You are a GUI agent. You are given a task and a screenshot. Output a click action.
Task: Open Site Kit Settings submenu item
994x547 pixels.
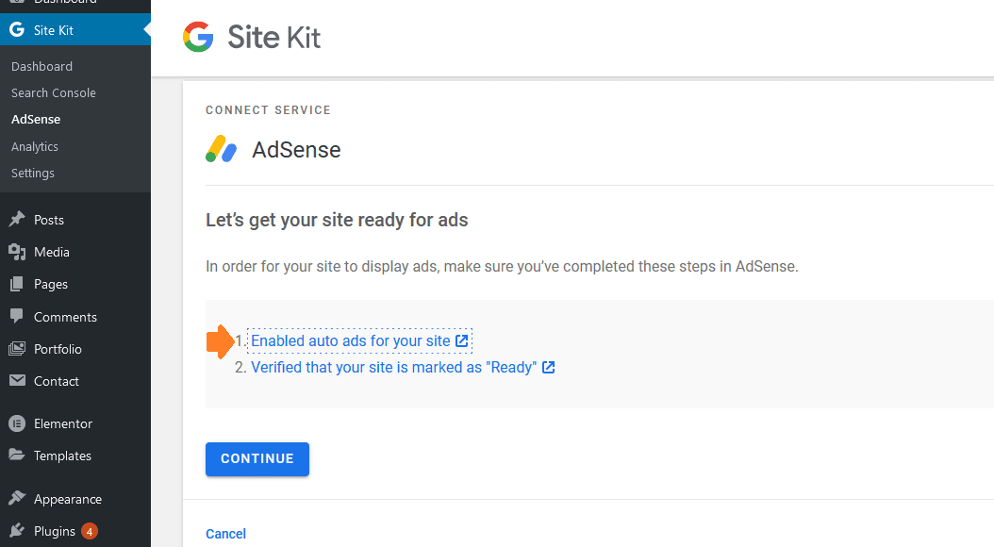click(32, 173)
